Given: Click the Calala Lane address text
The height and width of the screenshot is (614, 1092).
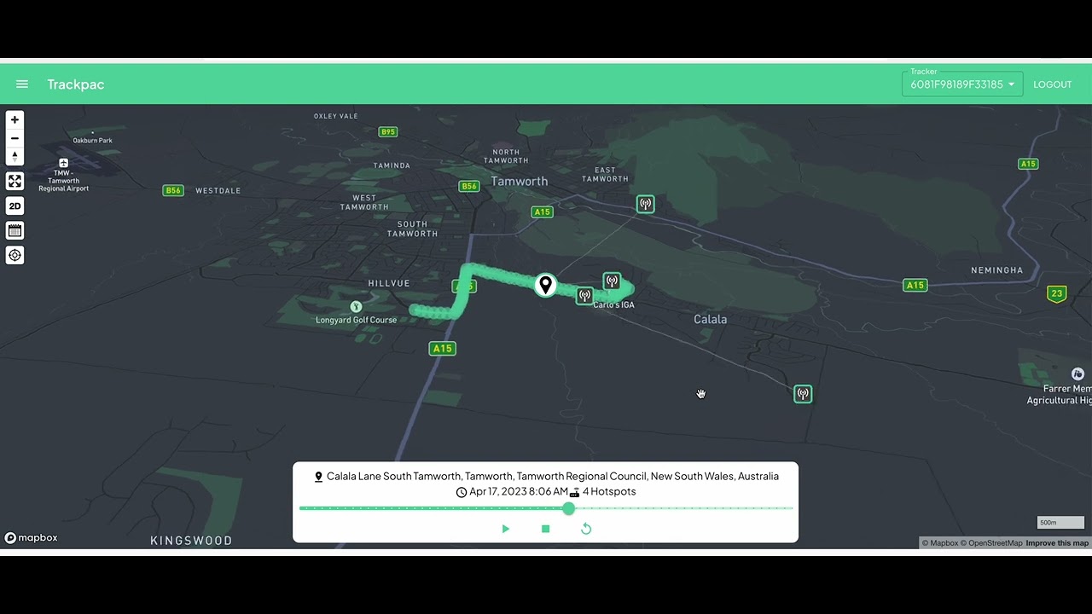Looking at the screenshot, I should click(x=553, y=477).
